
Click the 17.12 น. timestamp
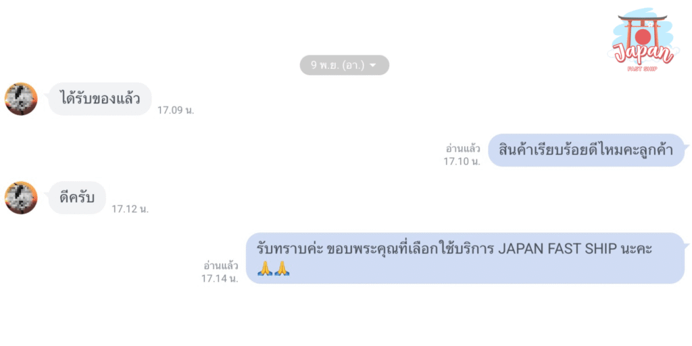[x=130, y=209]
